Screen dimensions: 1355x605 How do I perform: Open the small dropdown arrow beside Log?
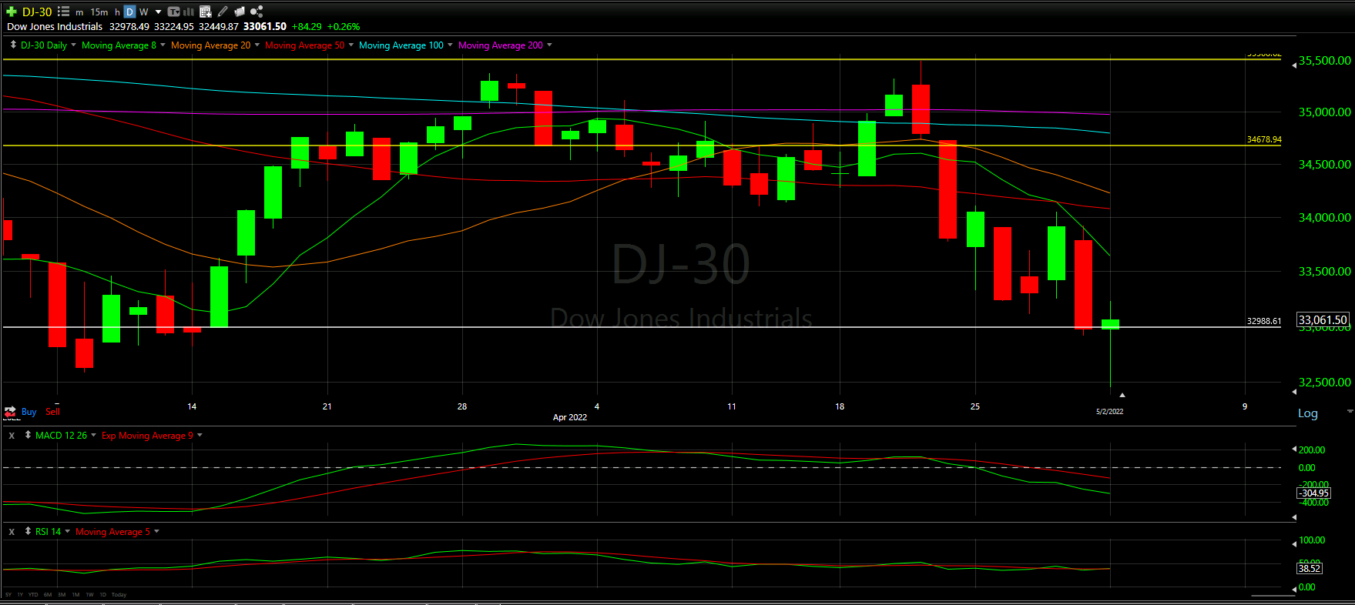1350,412
